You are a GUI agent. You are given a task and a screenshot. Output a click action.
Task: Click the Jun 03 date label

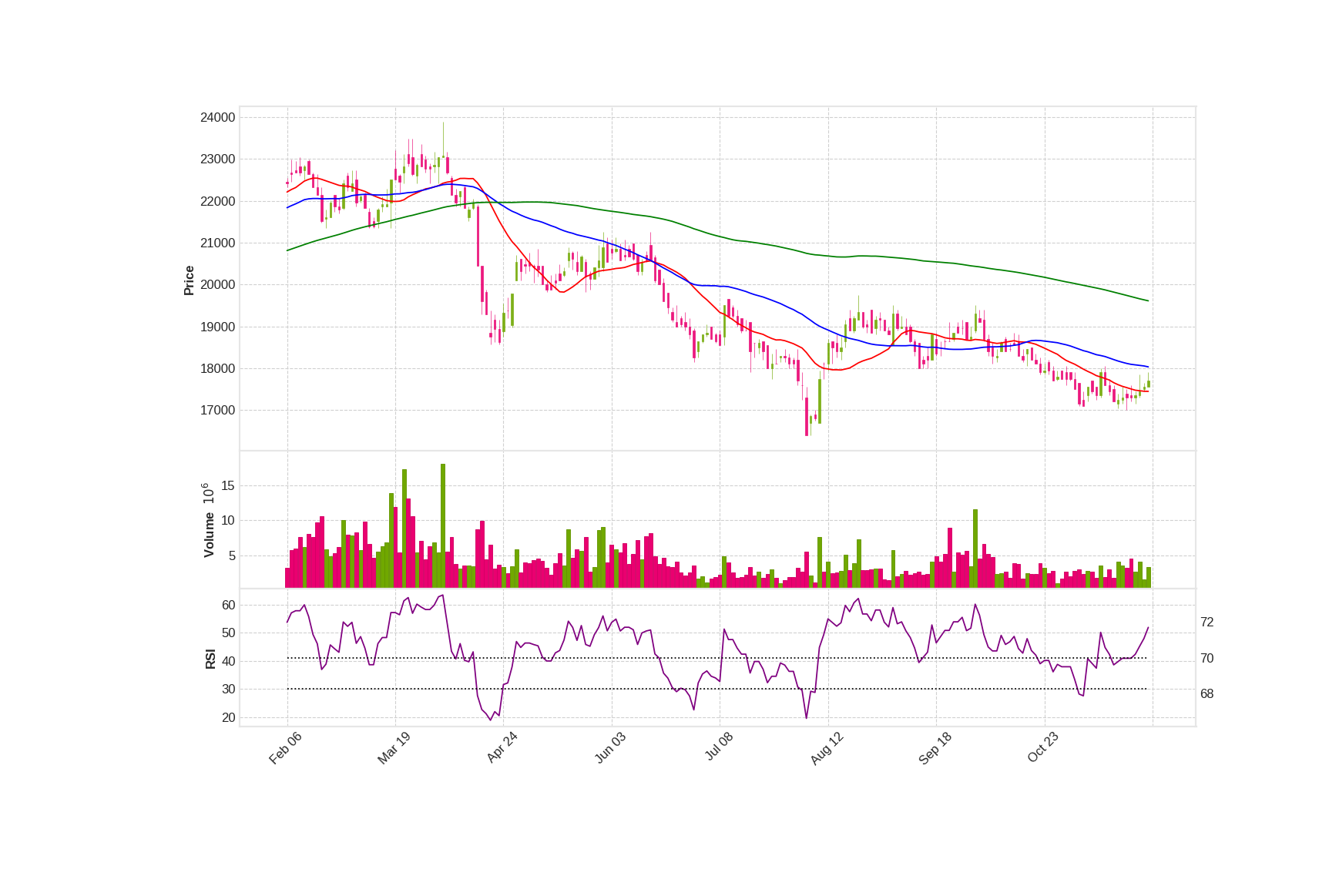(610, 748)
